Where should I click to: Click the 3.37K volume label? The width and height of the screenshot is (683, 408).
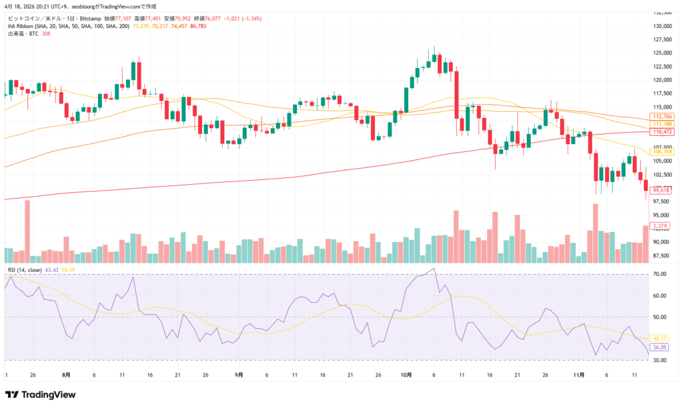coord(661,226)
